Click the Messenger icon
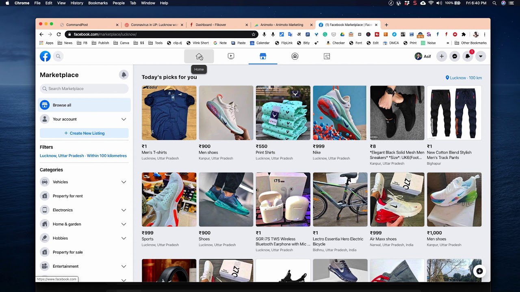The image size is (520, 292). pyautogui.click(x=455, y=56)
